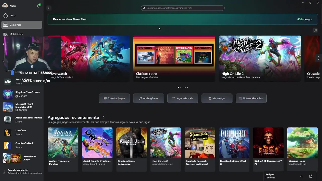Open LoveCraft game icon

click(8, 132)
